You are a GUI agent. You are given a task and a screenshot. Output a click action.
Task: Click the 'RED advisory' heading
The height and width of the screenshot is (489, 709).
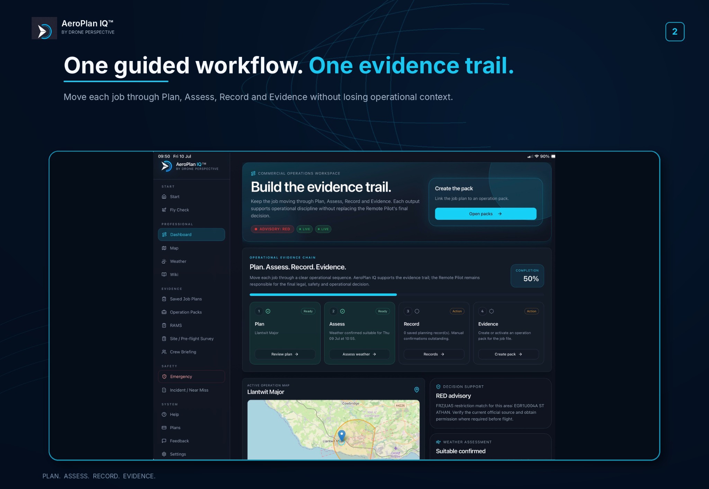[453, 395]
